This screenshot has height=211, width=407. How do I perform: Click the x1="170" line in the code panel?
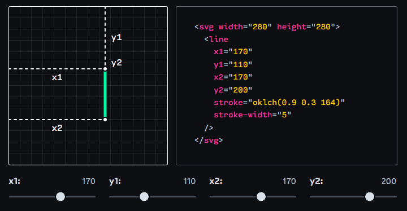pos(233,51)
